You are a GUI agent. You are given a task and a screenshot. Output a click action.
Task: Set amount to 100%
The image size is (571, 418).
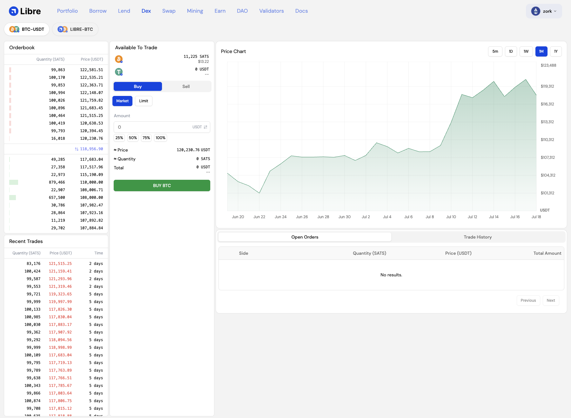pyautogui.click(x=160, y=138)
